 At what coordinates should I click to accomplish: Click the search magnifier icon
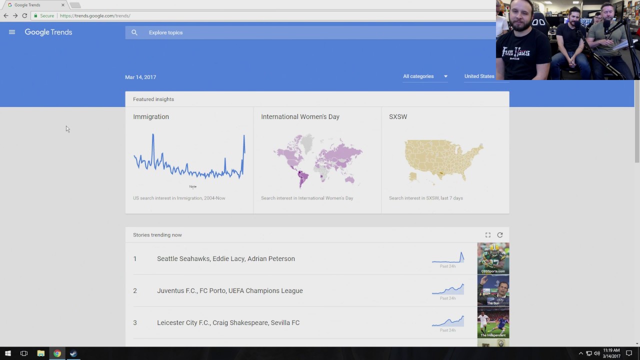pyautogui.click(x=134, y=32)
